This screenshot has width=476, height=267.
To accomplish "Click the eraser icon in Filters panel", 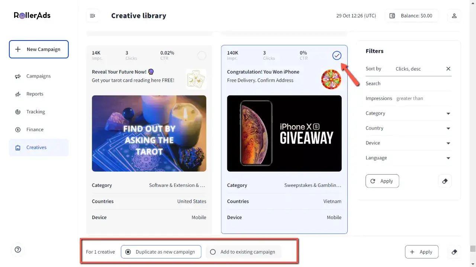I will [445, 181].
